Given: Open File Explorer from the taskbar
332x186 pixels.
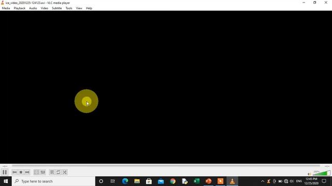Looking at the screenshot, I should click(x=137, y=181).
